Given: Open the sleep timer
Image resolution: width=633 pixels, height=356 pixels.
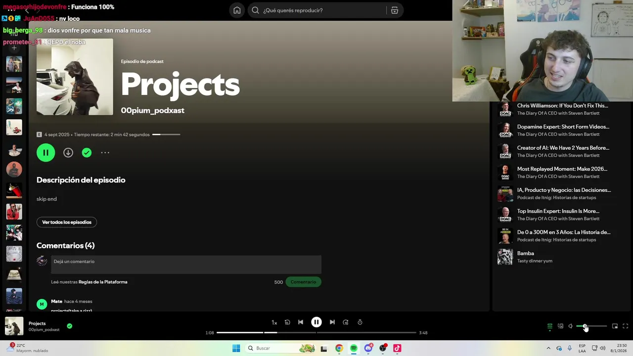Looking at the screenshot, I should coord(360,322).
